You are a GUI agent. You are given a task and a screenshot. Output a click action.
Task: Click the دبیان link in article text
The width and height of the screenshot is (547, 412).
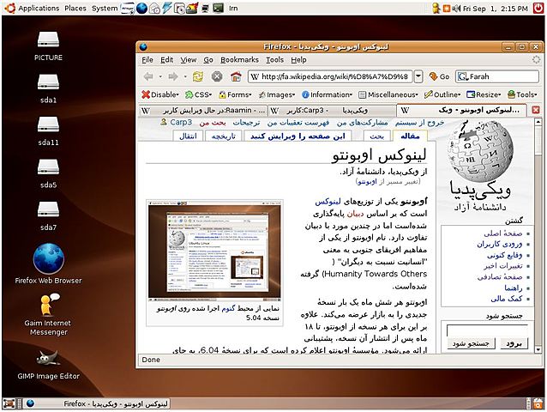click(x=355, y=214)
